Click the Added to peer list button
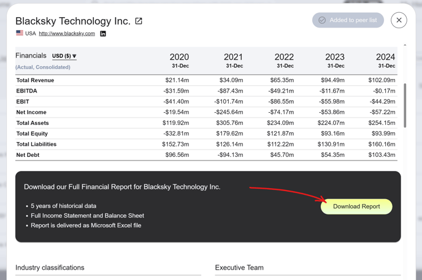422x280 pixels. point(348,20)
